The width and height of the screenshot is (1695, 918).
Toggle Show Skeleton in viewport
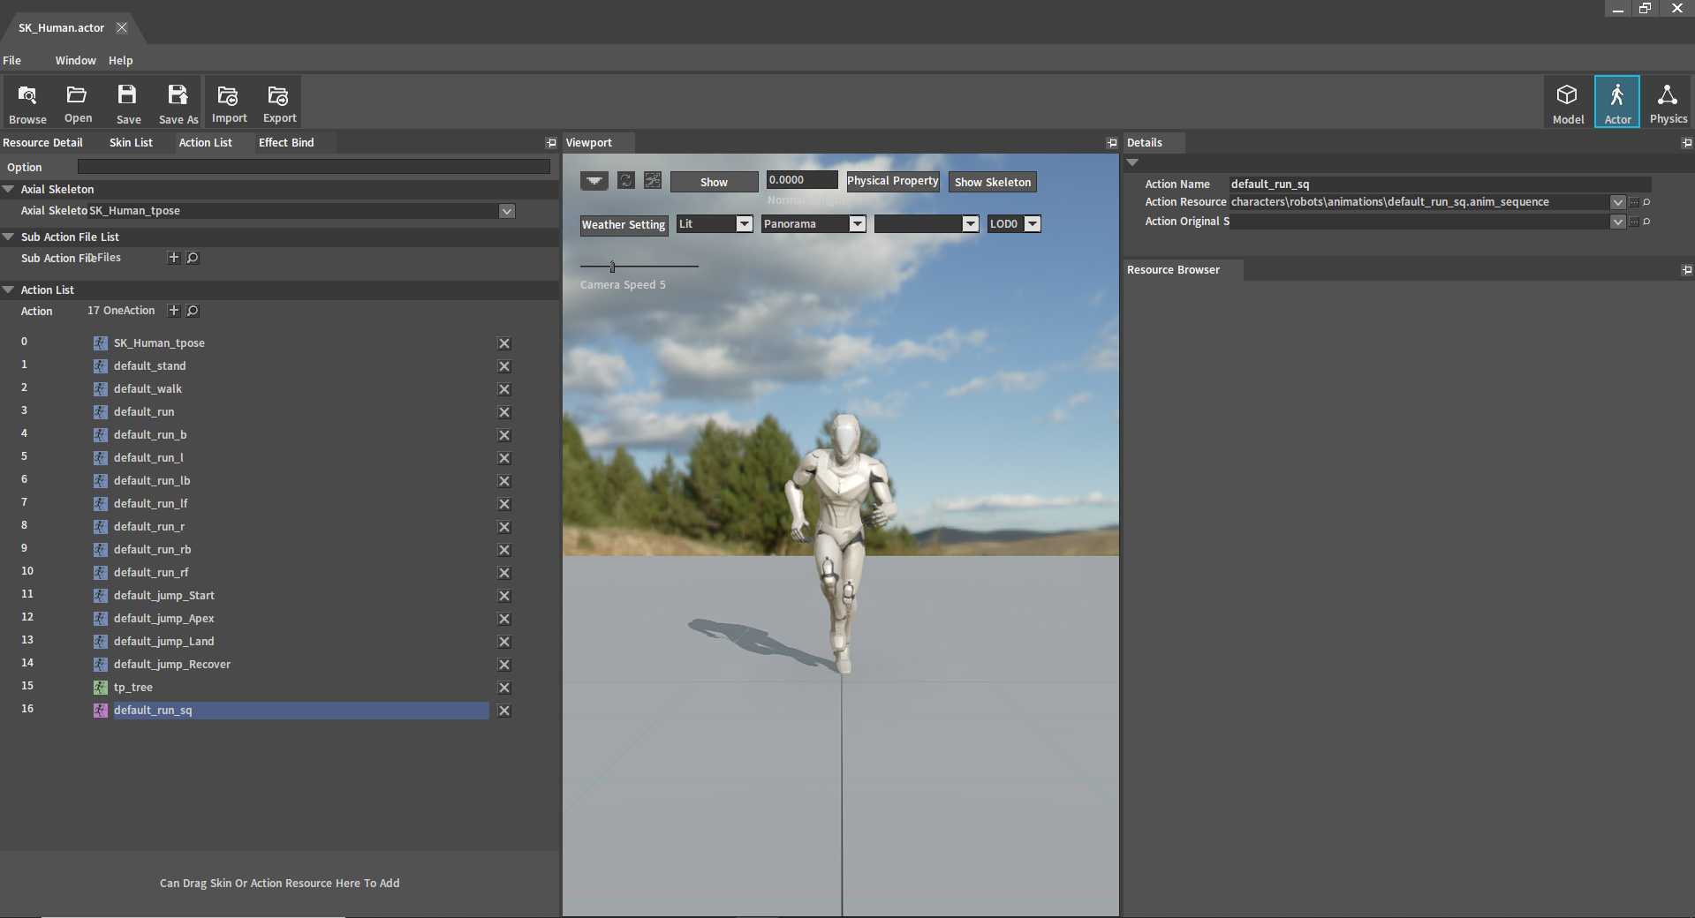point(993,182)
